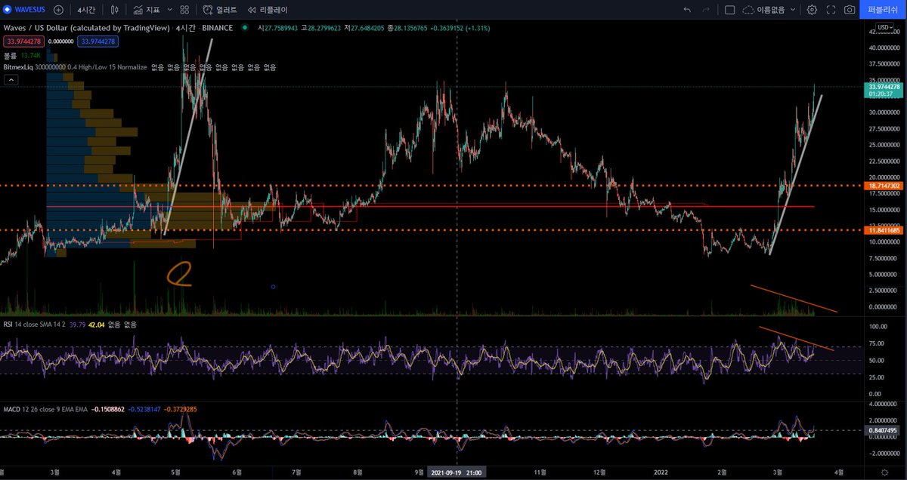907x480 pixels.
Task: Click current price label on price axis
Action: pos(882,91)
